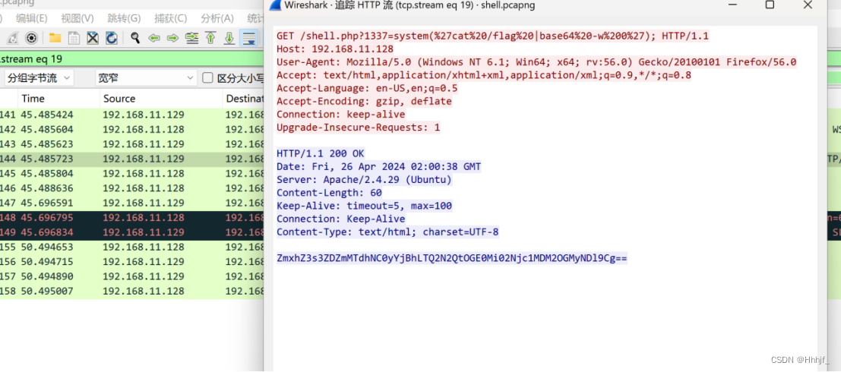Jump to first packet arrow icon

pyautogui.click(x=210, y=38)
